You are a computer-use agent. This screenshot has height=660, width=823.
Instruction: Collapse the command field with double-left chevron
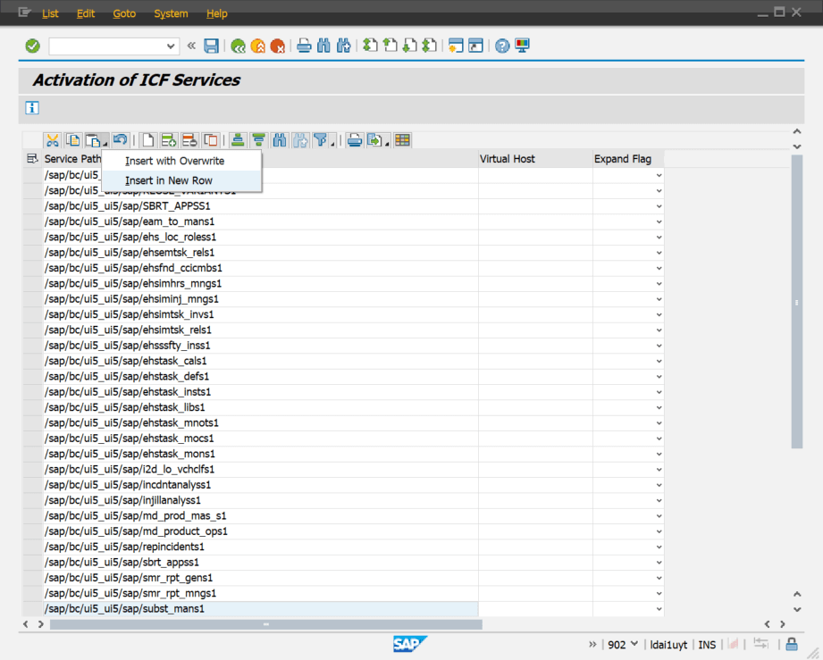coord(191,46)
